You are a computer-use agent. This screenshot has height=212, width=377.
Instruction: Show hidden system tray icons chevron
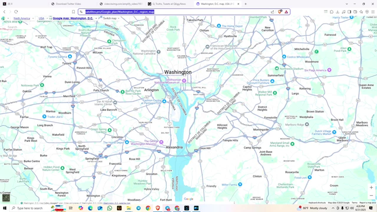coord(333,208)
